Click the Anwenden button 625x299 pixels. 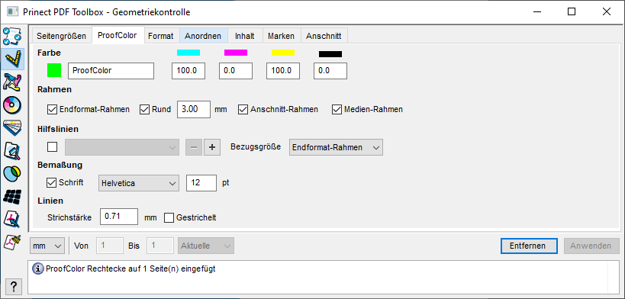point(591,246)
